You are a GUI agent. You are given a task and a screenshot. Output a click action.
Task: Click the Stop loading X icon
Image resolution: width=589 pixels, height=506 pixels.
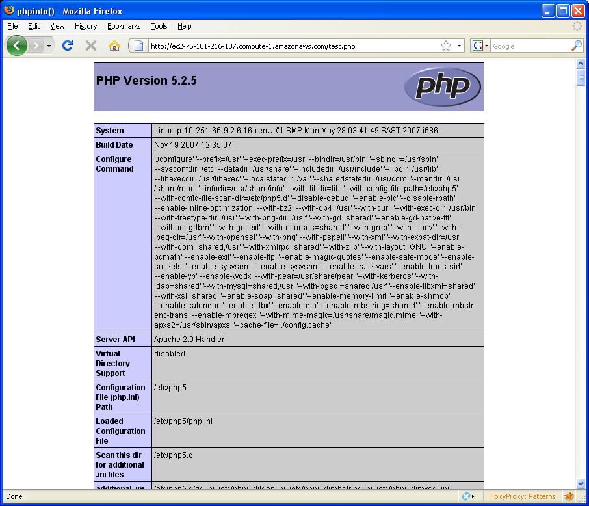point(91,46)
